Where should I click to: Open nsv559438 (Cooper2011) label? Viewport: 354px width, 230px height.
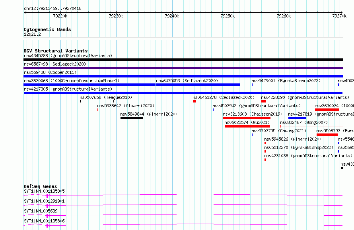tap(50, 72)
